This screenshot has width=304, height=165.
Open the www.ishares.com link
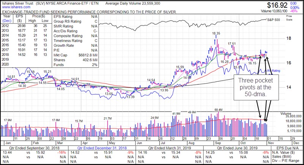click(16, 7)
